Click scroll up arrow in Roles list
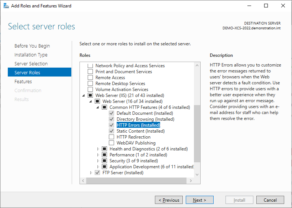 point(197,65)
